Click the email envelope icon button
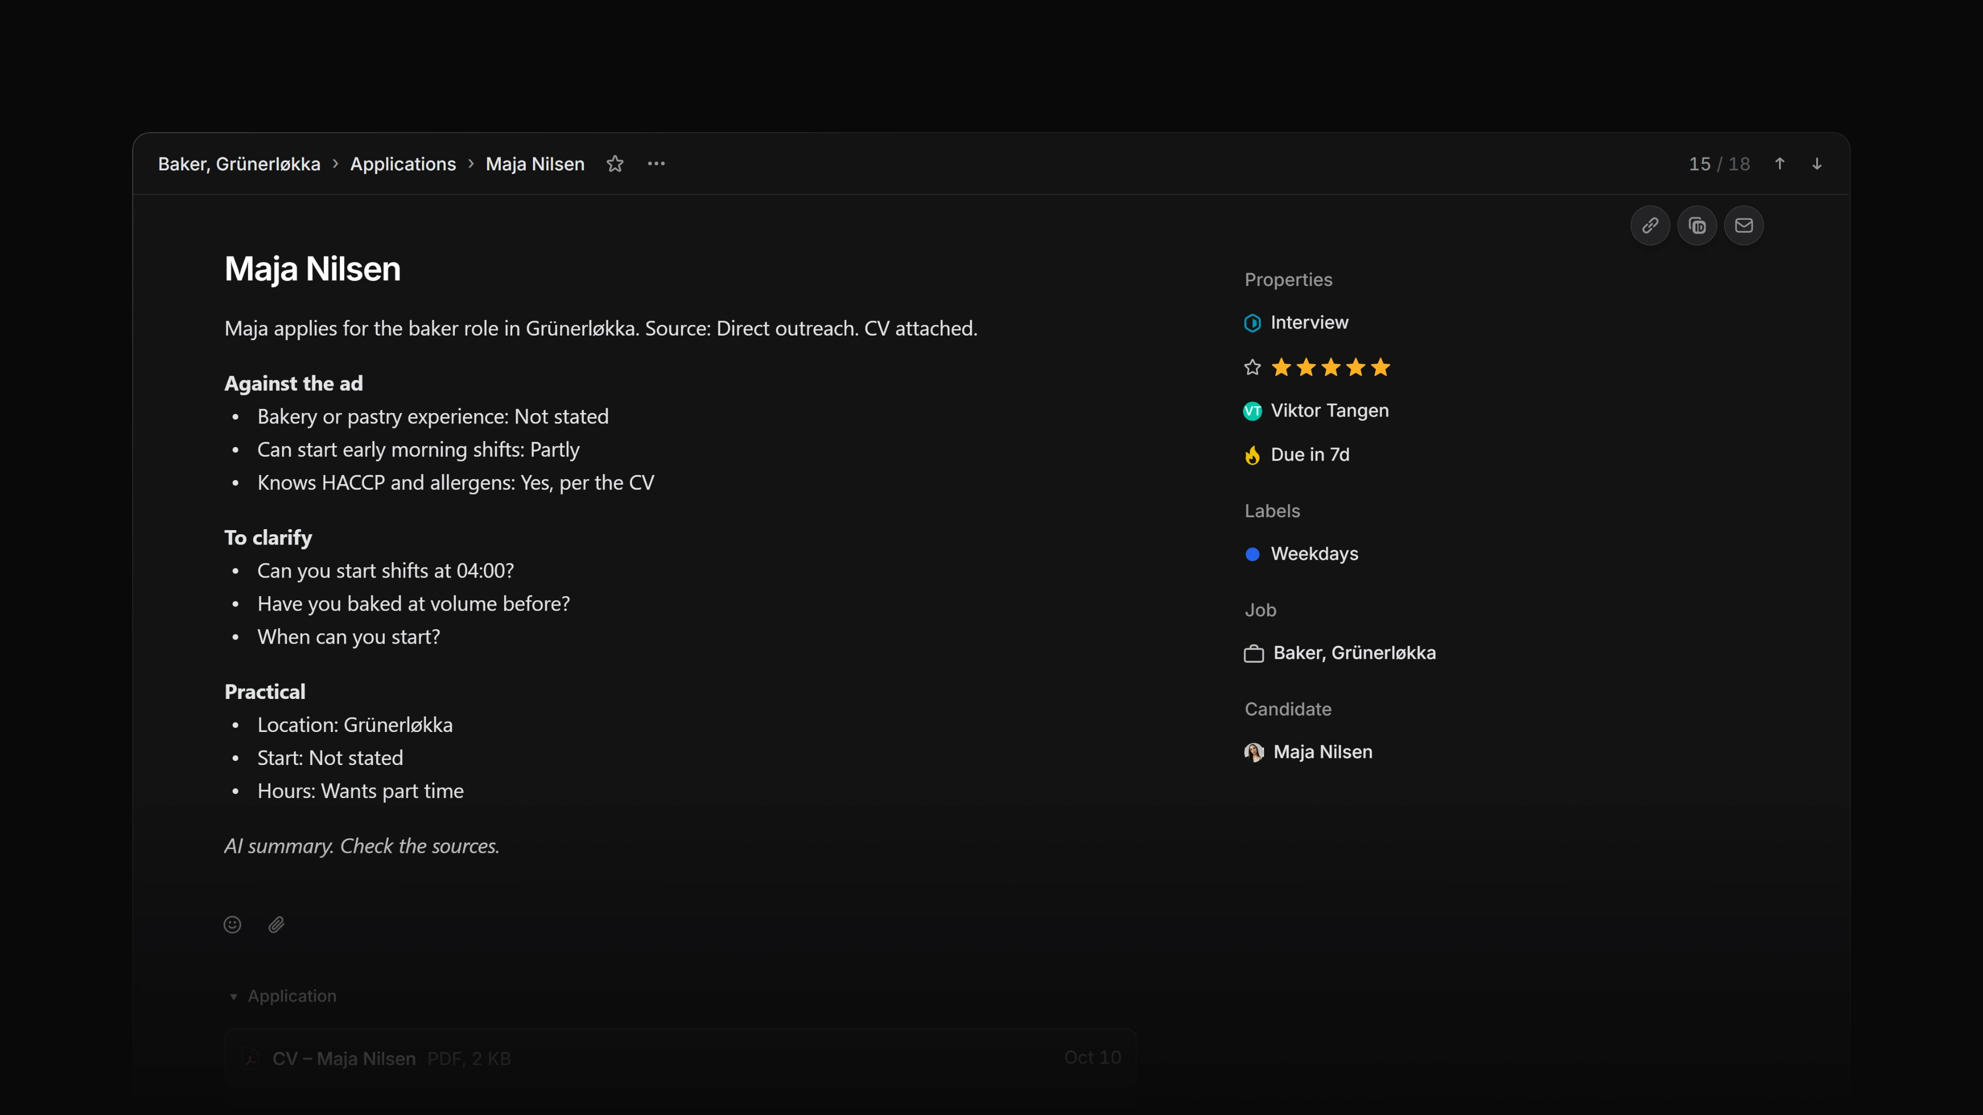 pos(1743,226)
